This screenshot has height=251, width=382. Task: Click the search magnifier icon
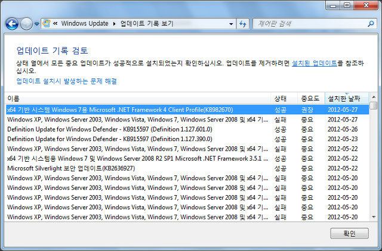(x=371, y=24)
